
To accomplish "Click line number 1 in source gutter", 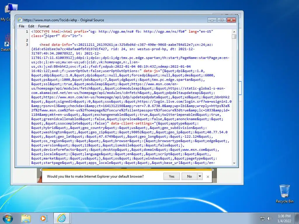I will (27, 32).
